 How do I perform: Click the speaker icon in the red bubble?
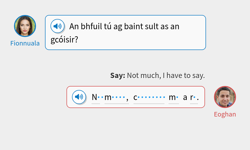click(x=79, y=97)
